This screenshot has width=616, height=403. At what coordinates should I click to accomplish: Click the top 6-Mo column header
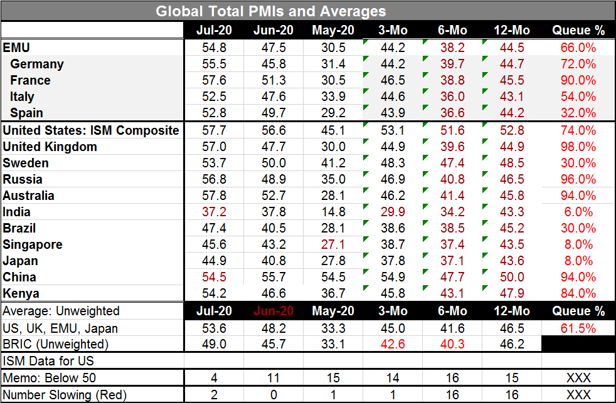pos(452,30)
